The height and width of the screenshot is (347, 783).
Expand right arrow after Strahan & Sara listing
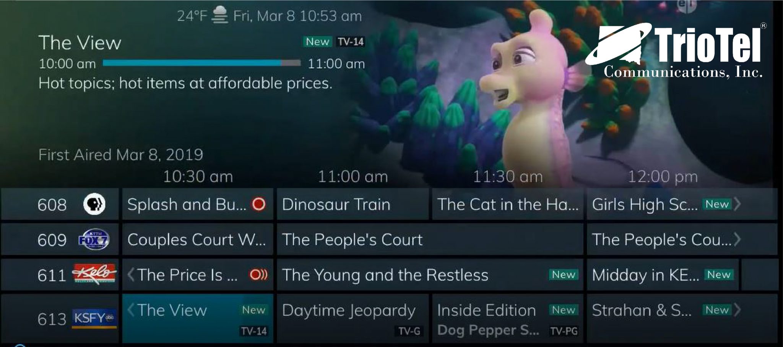[738, 310]
